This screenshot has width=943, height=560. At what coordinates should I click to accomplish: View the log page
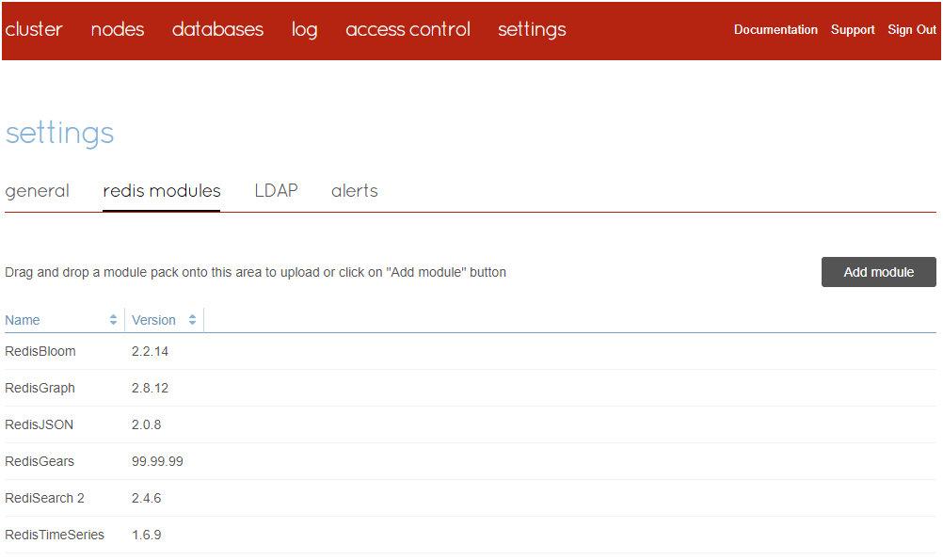click(x=305, y=29)
